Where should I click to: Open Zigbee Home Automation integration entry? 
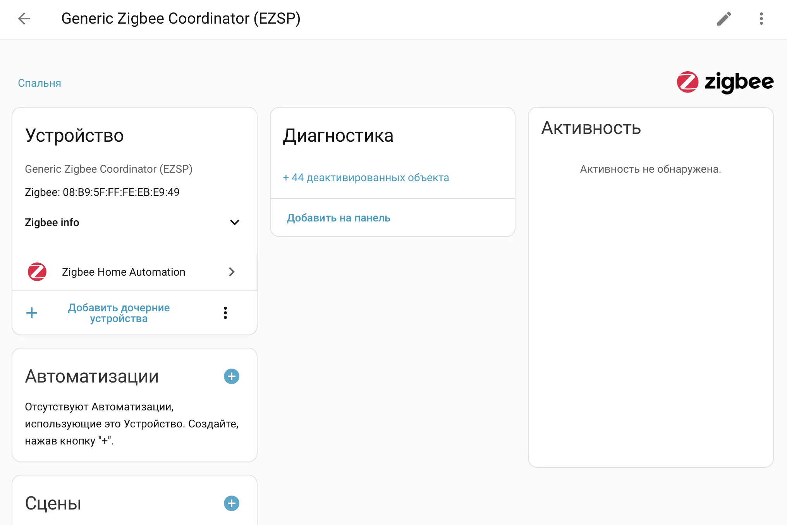click(x=134, y=272)
